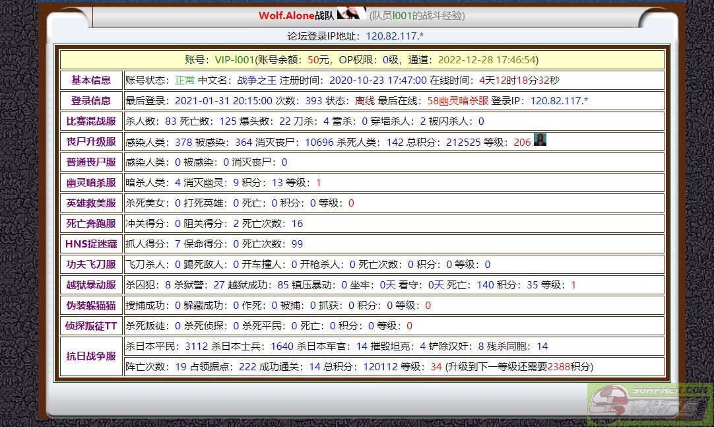Select the 侦探叛徒TT server label

point(91,326)
